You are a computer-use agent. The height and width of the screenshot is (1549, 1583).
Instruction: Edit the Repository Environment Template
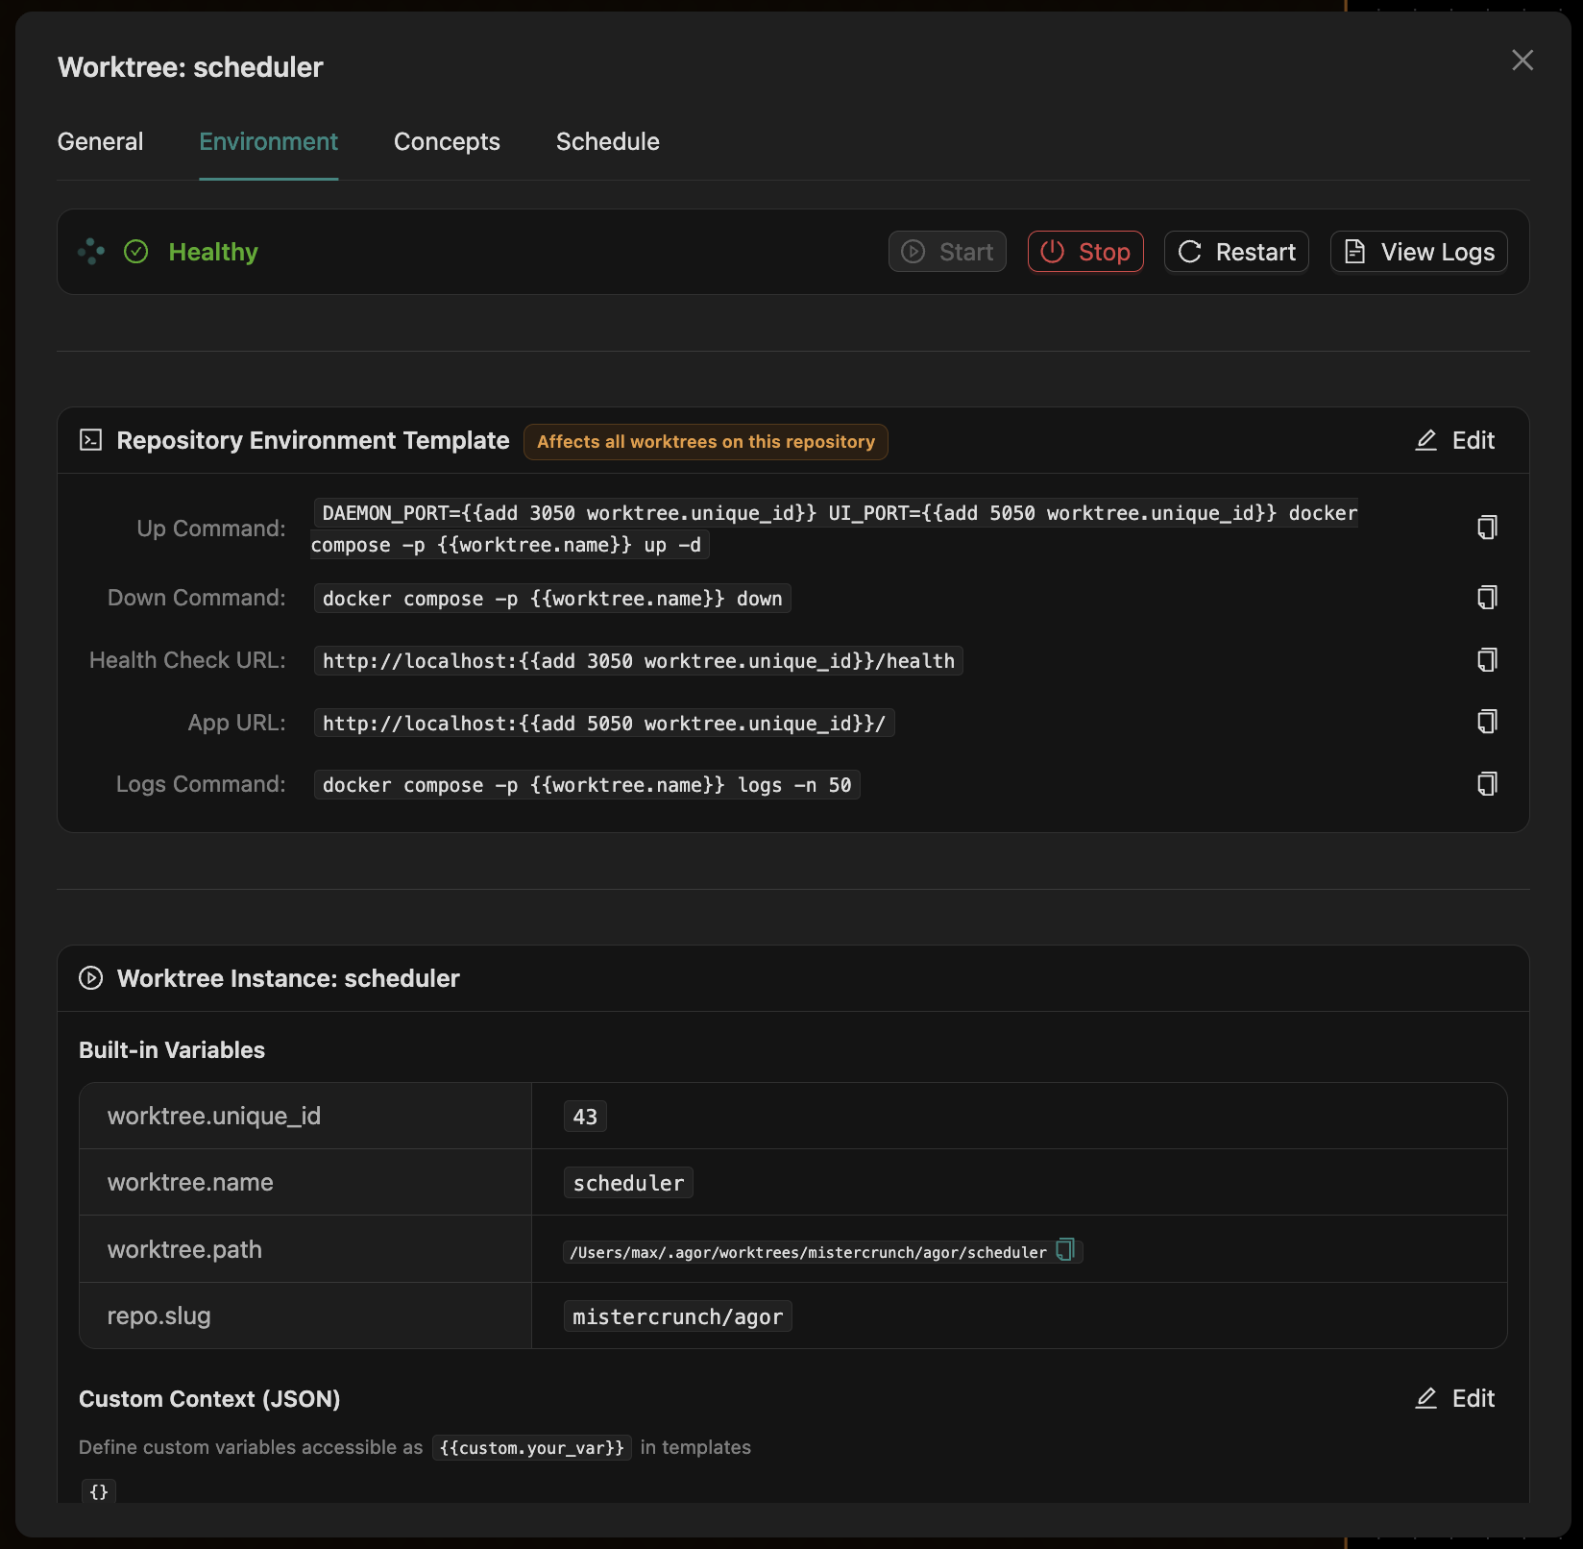pyautogui.click(x=1453, y=439)
